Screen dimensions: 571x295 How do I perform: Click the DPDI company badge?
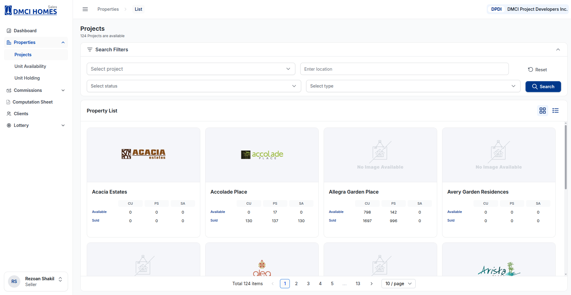click(x=496, y=9)
